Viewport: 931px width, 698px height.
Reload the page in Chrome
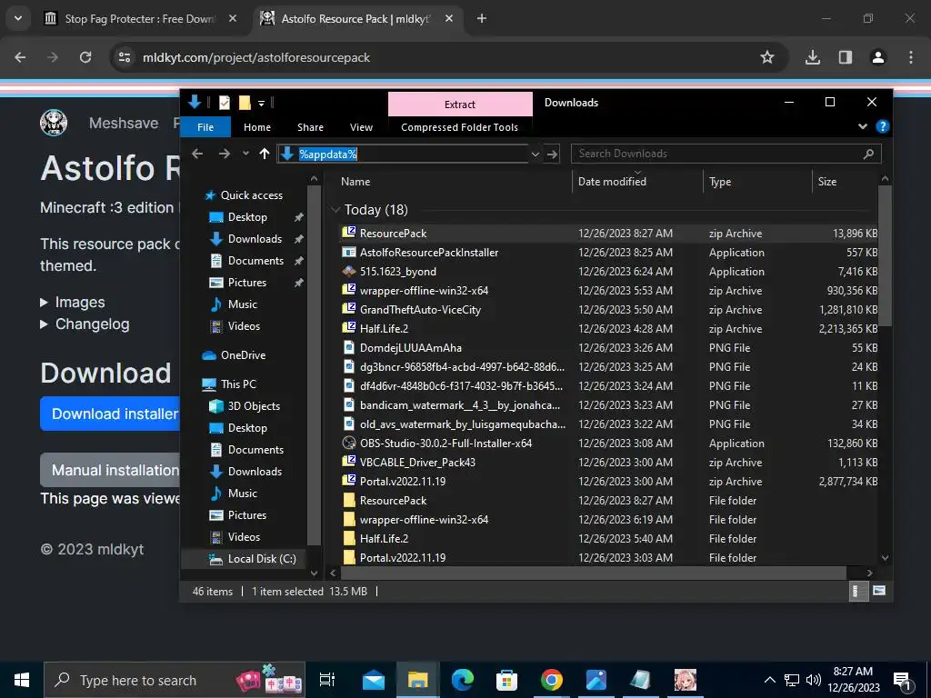85,57
